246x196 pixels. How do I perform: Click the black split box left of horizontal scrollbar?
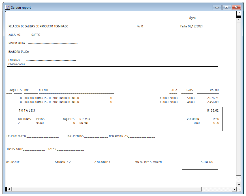6,189
